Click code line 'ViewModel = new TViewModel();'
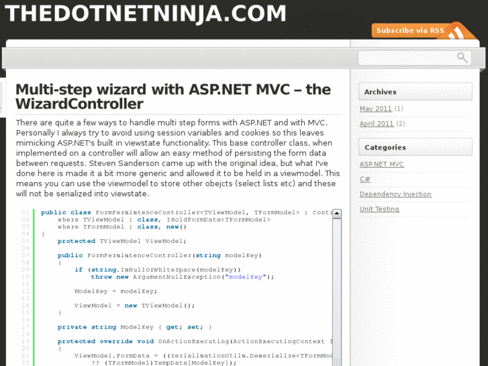 tap(134, 306)
